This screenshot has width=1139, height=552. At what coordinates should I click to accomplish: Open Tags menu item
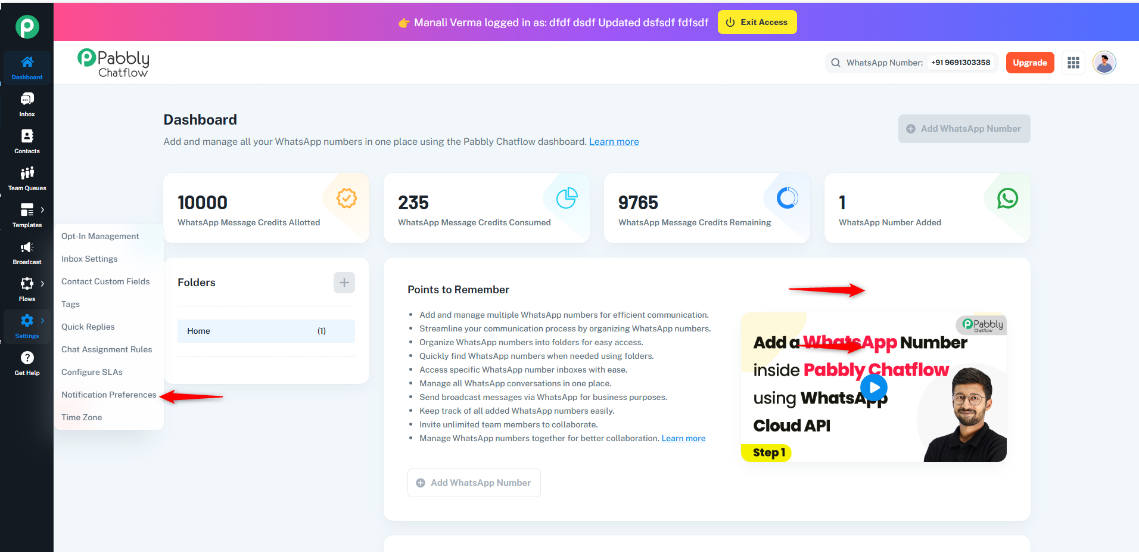(70, 304)
